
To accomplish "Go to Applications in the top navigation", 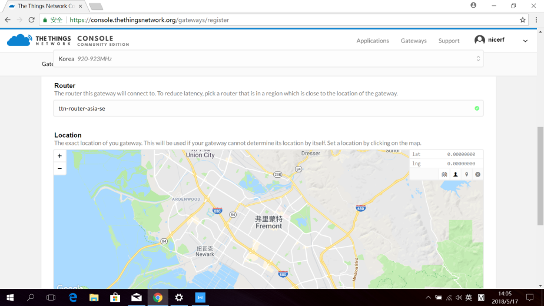I will click(372, 41).
